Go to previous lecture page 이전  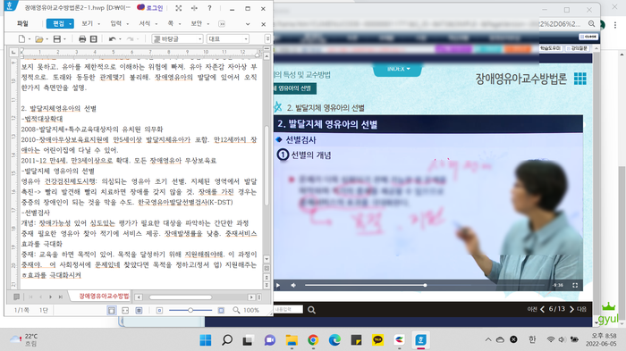(x=536, y=309)
